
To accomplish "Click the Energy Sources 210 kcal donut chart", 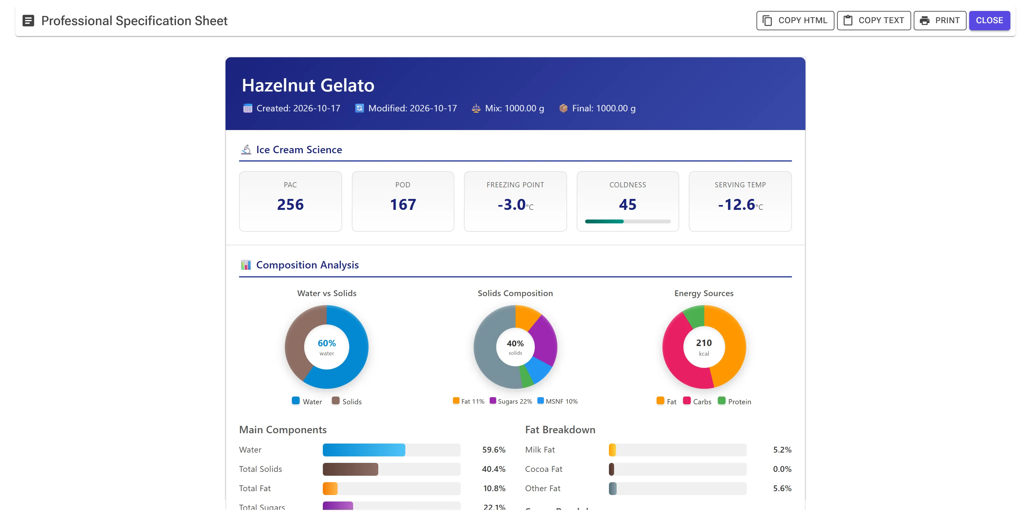I will (x=704, y=347).
